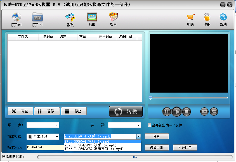Image resolution: width=236 pixels, height=162 pixels.
Task: Open output settings via 设置 button
Action: pos(157,136)
